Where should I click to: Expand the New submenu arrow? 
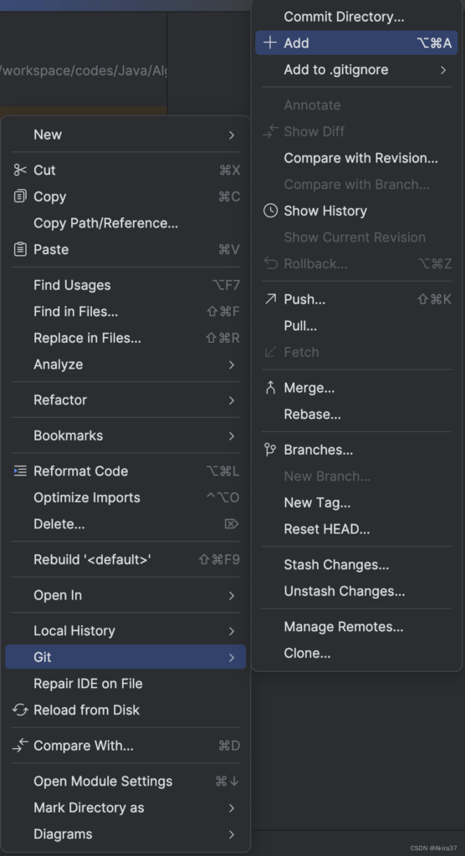click(x=232, y=135)
